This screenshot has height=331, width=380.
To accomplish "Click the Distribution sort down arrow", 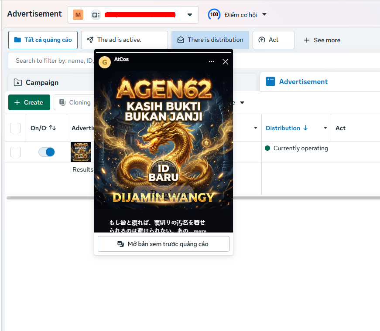I will pos(305,128).
